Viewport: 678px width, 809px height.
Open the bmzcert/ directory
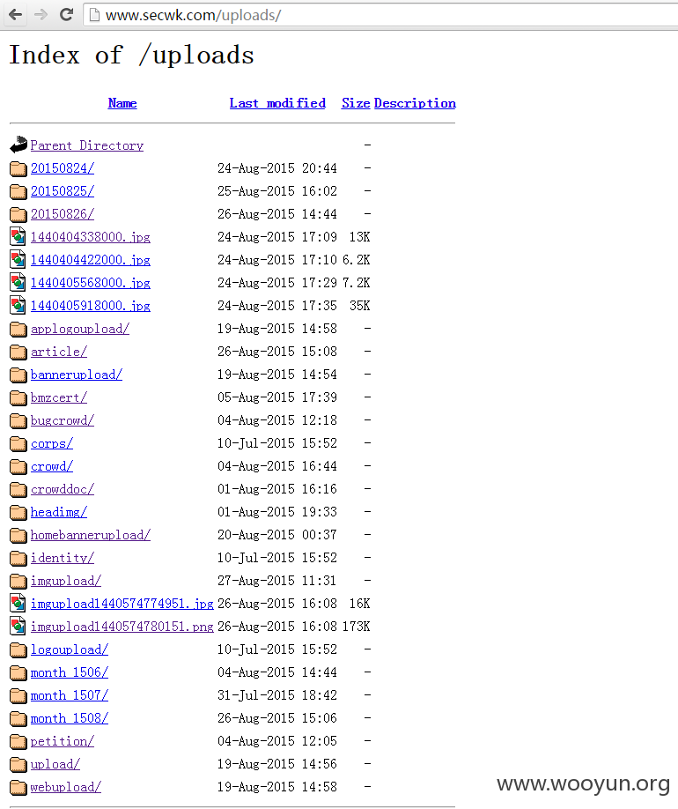click(x=59, y=397)
